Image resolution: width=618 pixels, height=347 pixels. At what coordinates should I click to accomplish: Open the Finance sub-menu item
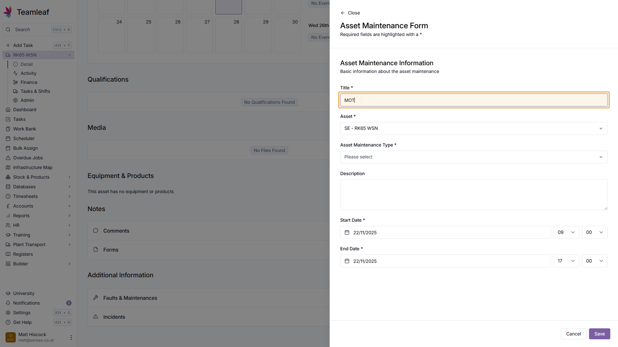pos(29,82)
